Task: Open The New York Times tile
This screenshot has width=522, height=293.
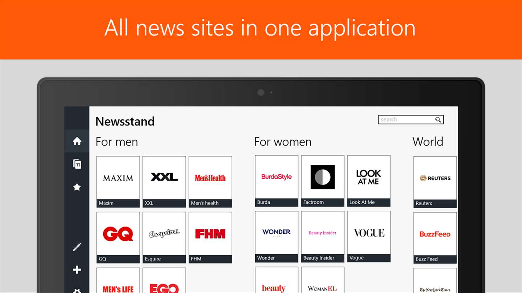Action: [435, 281]
